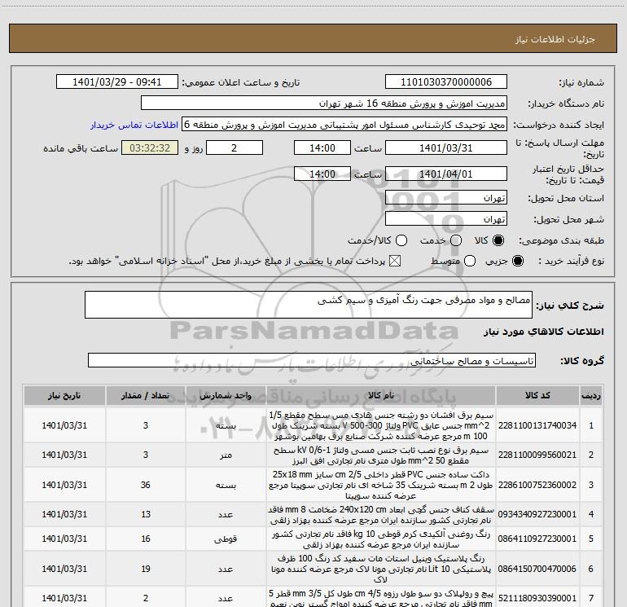The width and height of the screenshot is (627, 607).
Task: Click the goods group تاسیسات و مصالح ساختمانی field
Action: point(312,360)
